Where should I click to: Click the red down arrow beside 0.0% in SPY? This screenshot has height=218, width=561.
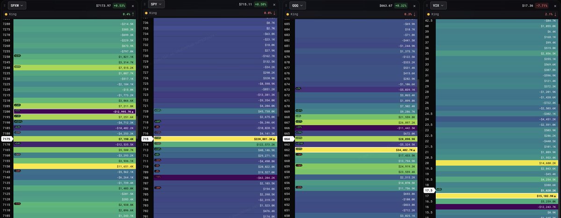(274, 13)
